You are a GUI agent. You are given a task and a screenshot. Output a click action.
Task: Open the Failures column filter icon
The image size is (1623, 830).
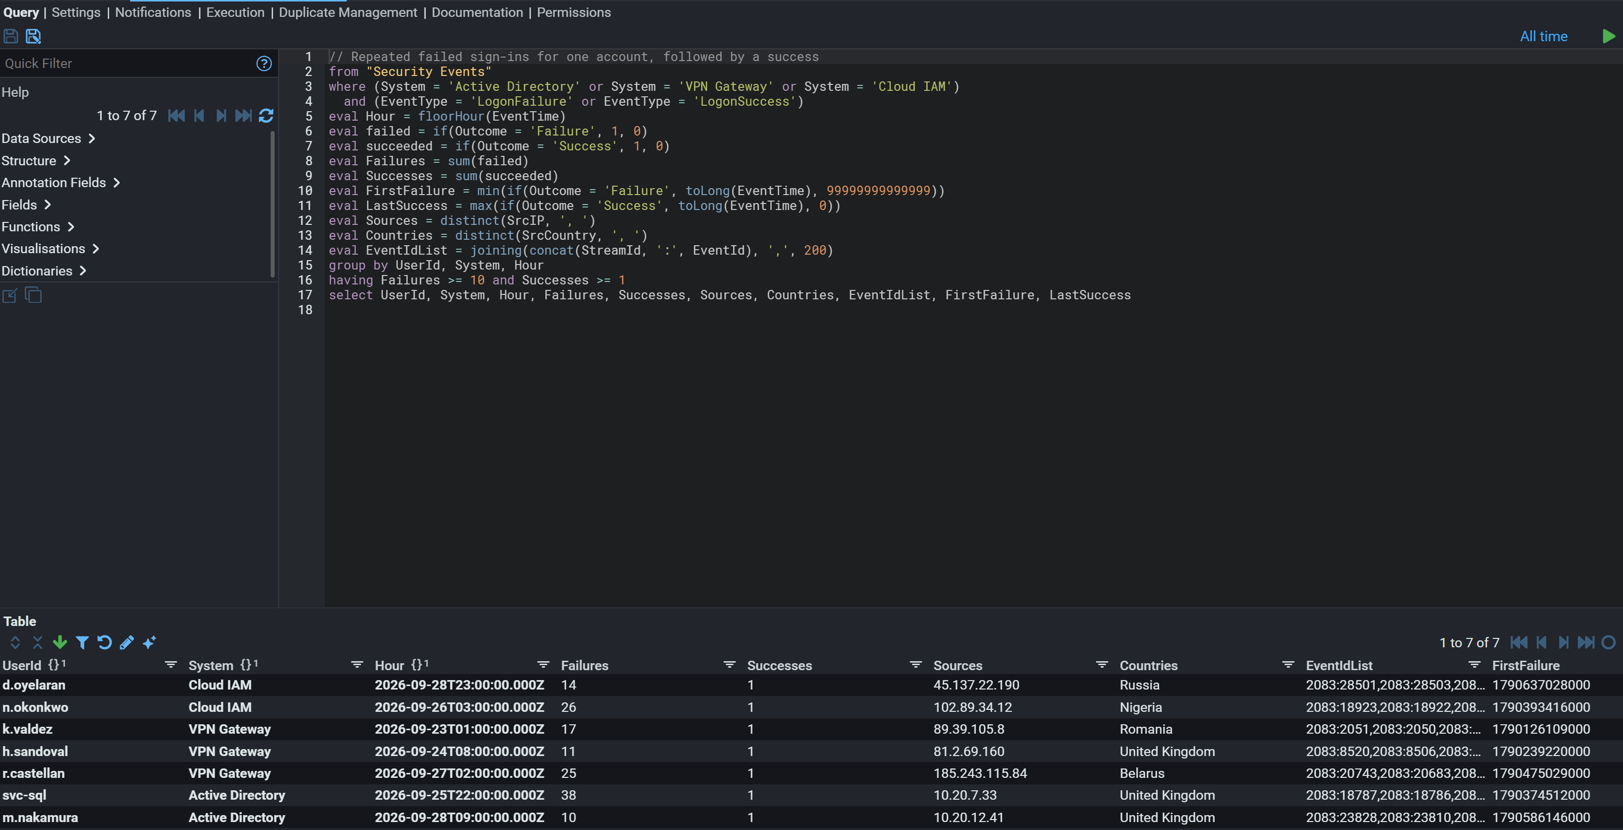click(x=730, y=665)
